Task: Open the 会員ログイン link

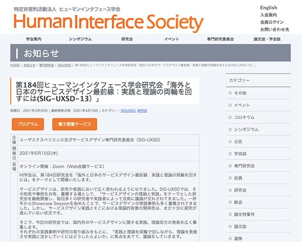Action: [272, 22]
